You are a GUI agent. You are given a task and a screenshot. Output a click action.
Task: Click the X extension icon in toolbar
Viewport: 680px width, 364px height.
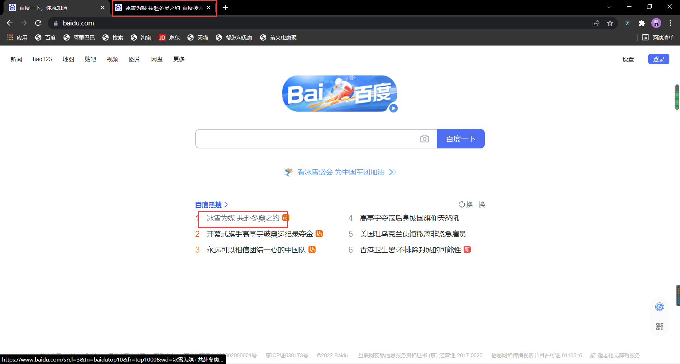pyautogui.click(x=628, y=23)
